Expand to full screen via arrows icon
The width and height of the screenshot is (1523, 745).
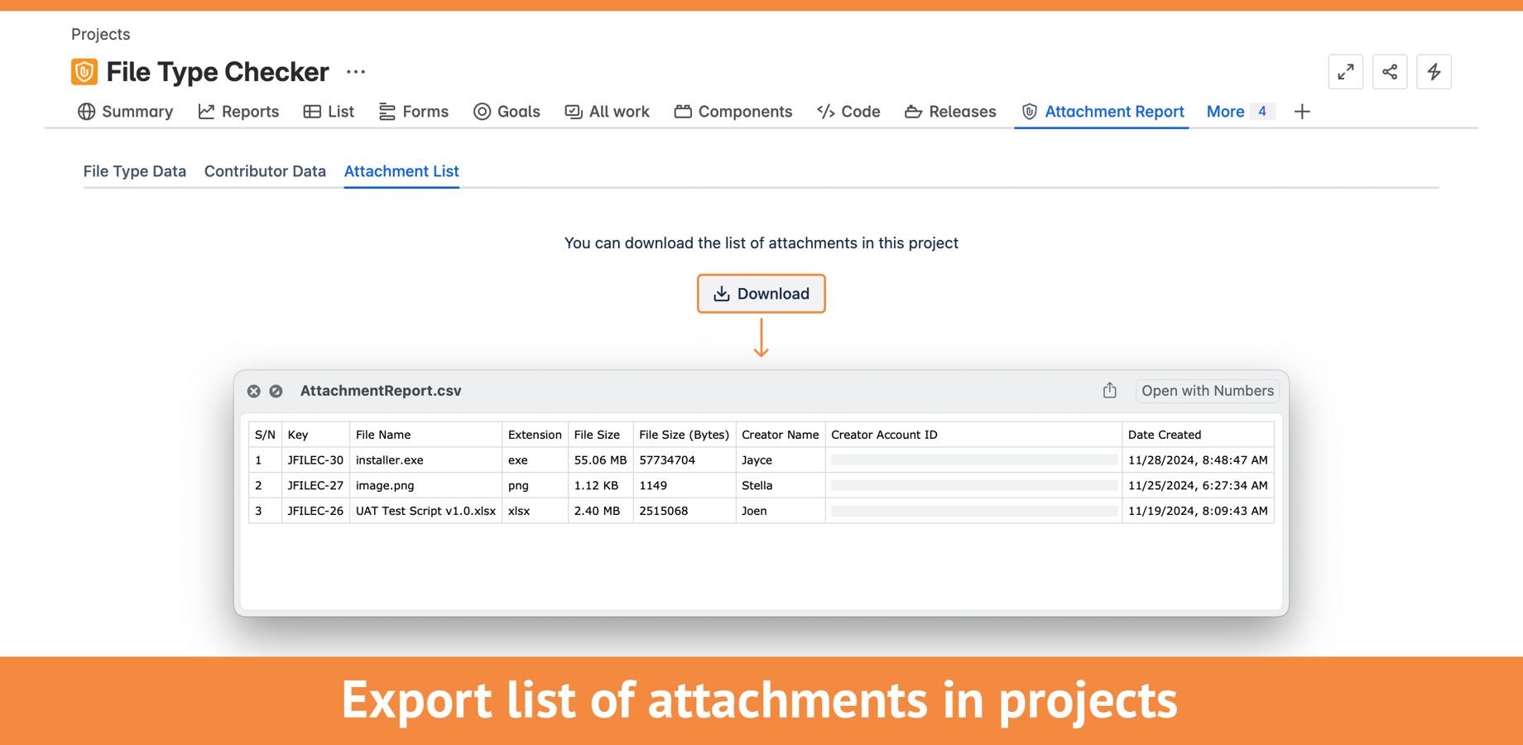1345,72
